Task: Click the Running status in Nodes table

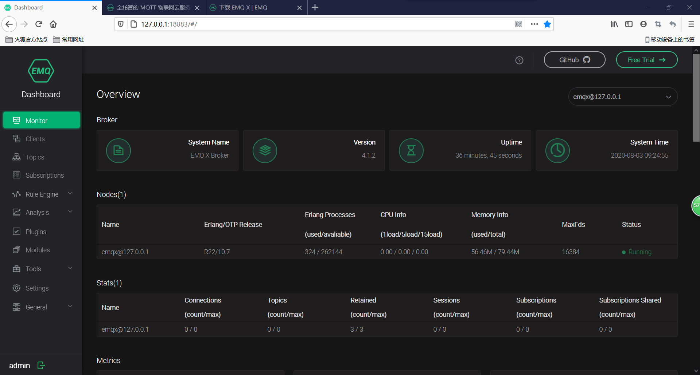Action: (637, 252)
